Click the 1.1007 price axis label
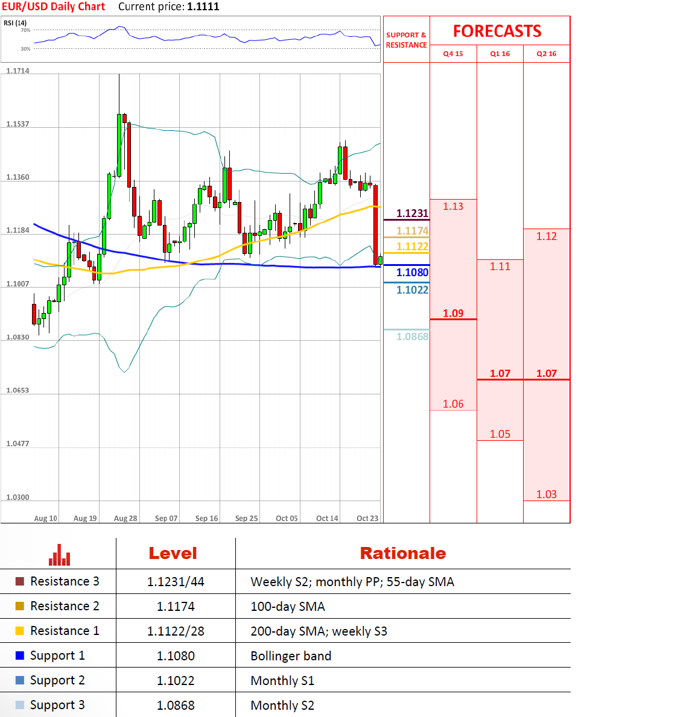 point(17,283)
